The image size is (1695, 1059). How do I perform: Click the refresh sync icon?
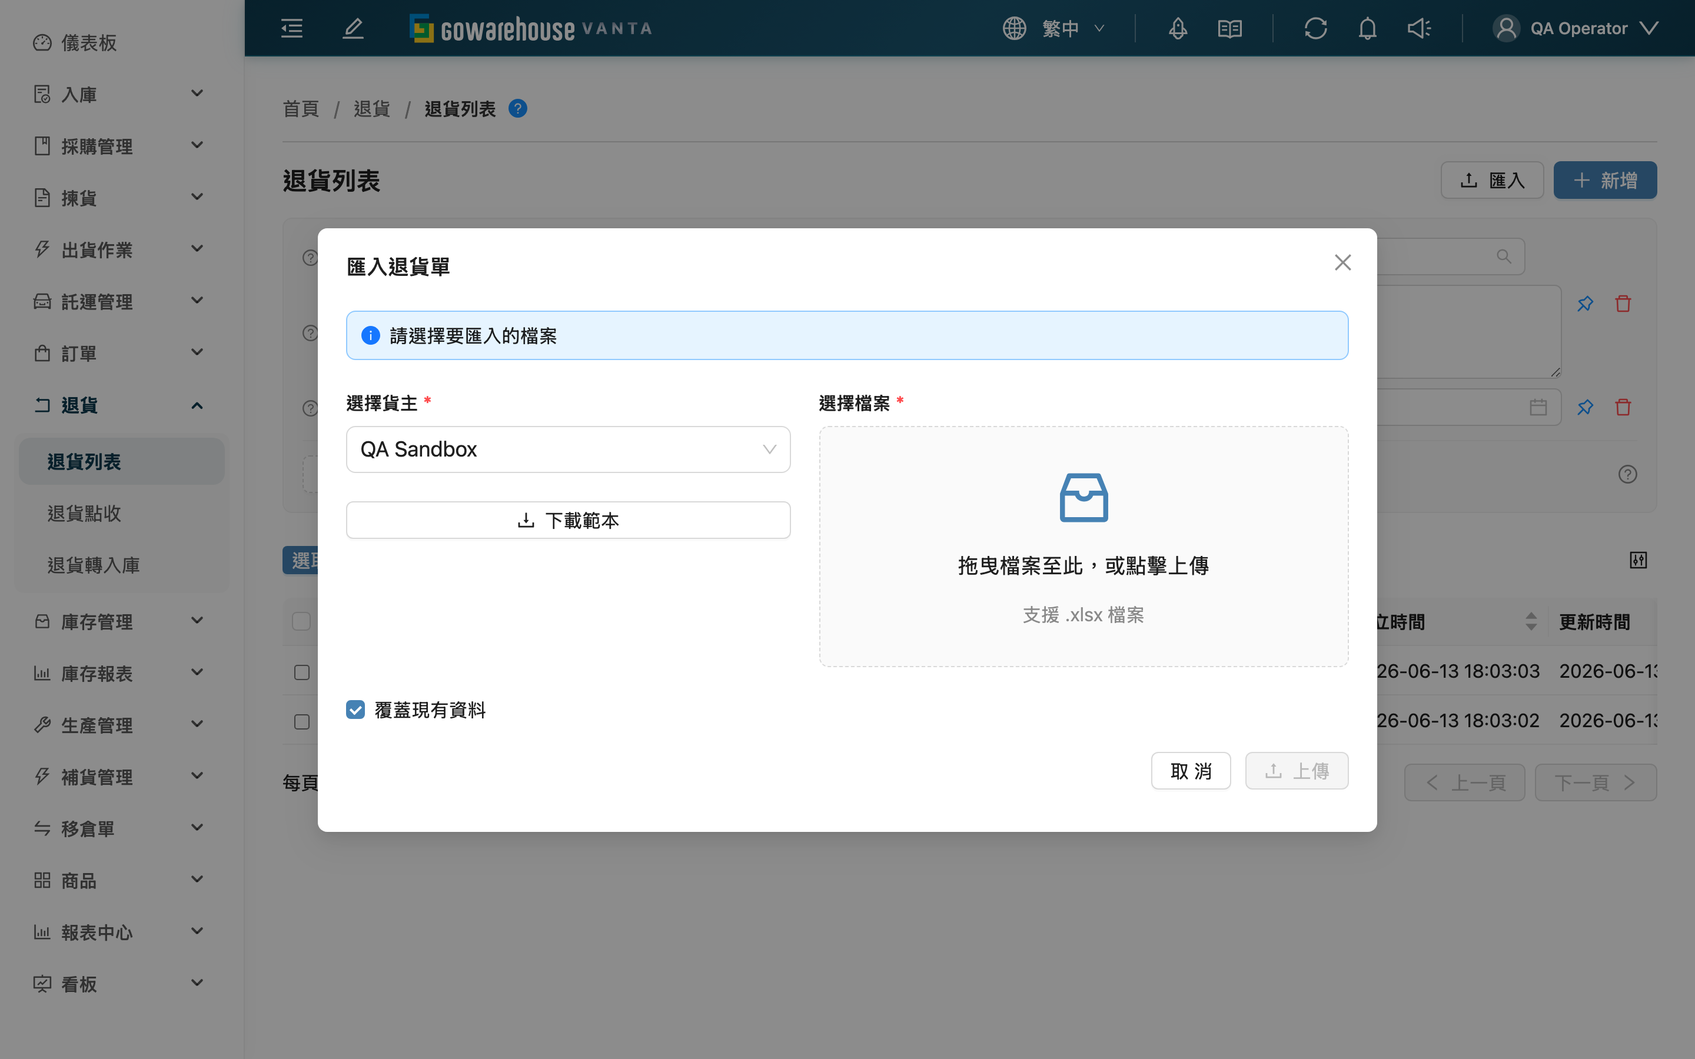(1315, 28)
